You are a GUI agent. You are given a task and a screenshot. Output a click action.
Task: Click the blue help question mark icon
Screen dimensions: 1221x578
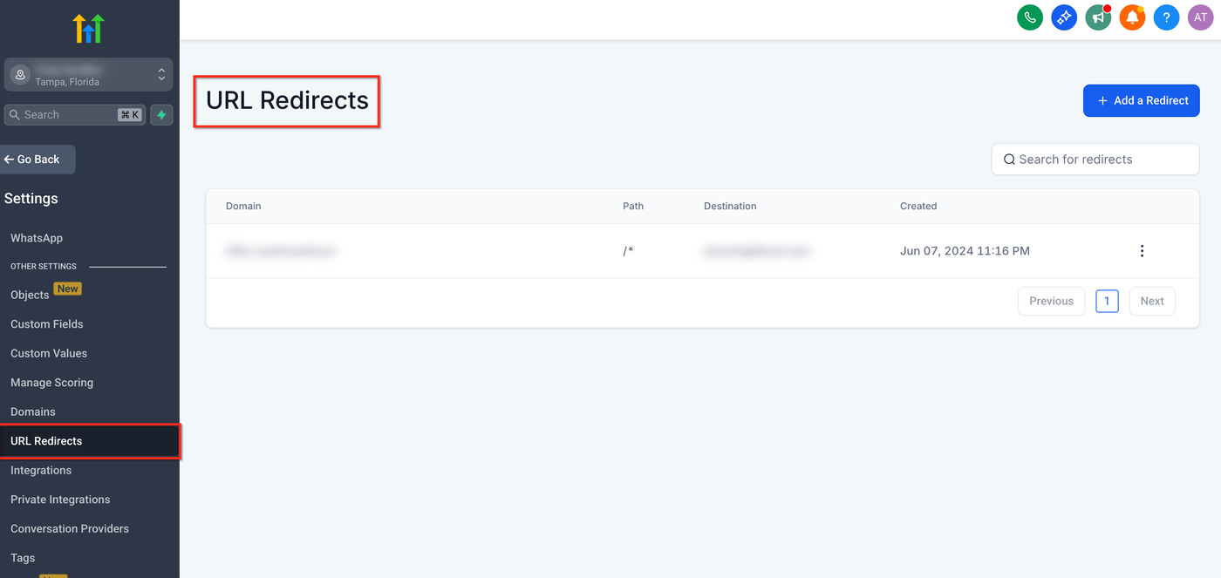click(1166, 17)
